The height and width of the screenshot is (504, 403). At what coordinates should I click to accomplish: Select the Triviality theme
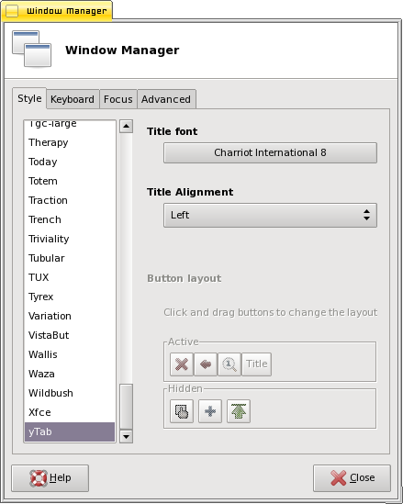70,239
